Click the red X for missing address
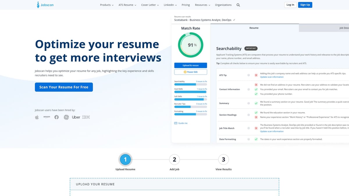Viewport: 349px width, 196px height. 256,85
